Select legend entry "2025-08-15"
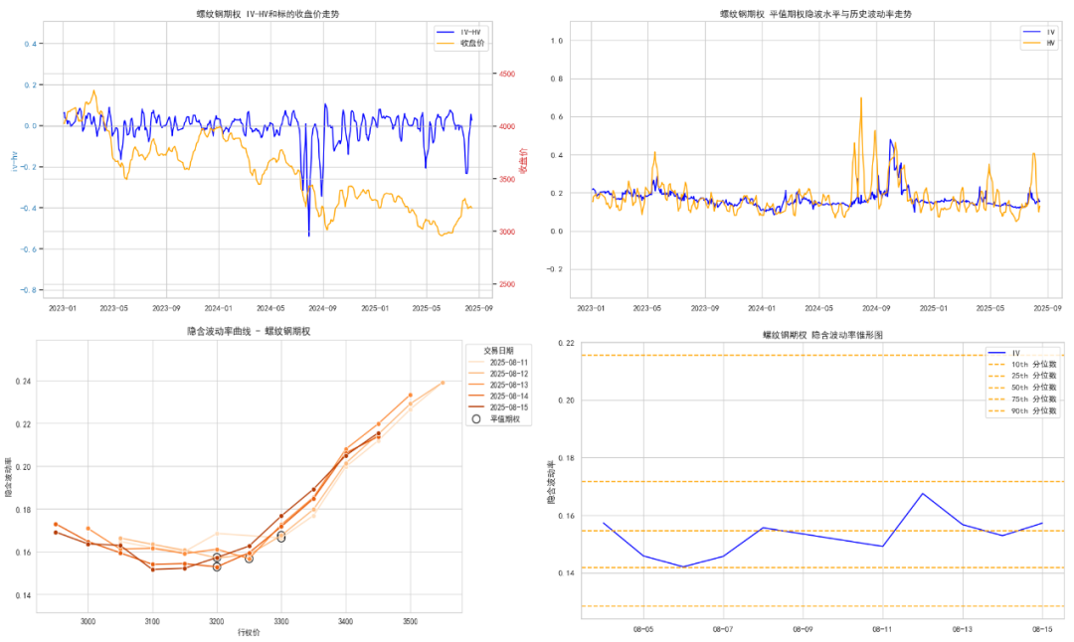This screenshot has width=1074, height=642. point(498,407)
